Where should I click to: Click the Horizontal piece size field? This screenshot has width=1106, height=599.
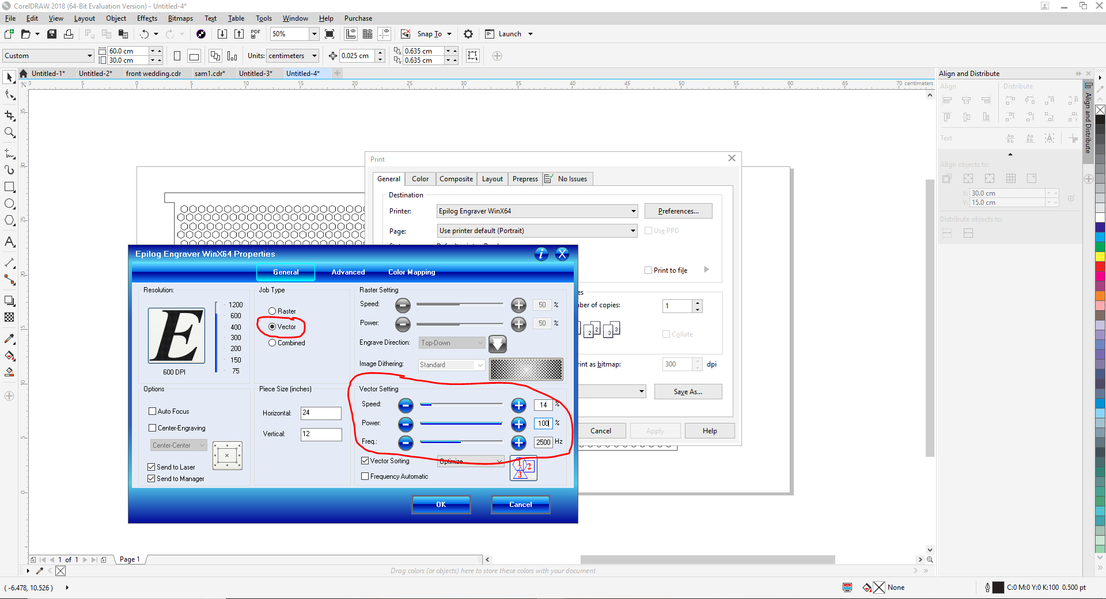coord(321,413)
